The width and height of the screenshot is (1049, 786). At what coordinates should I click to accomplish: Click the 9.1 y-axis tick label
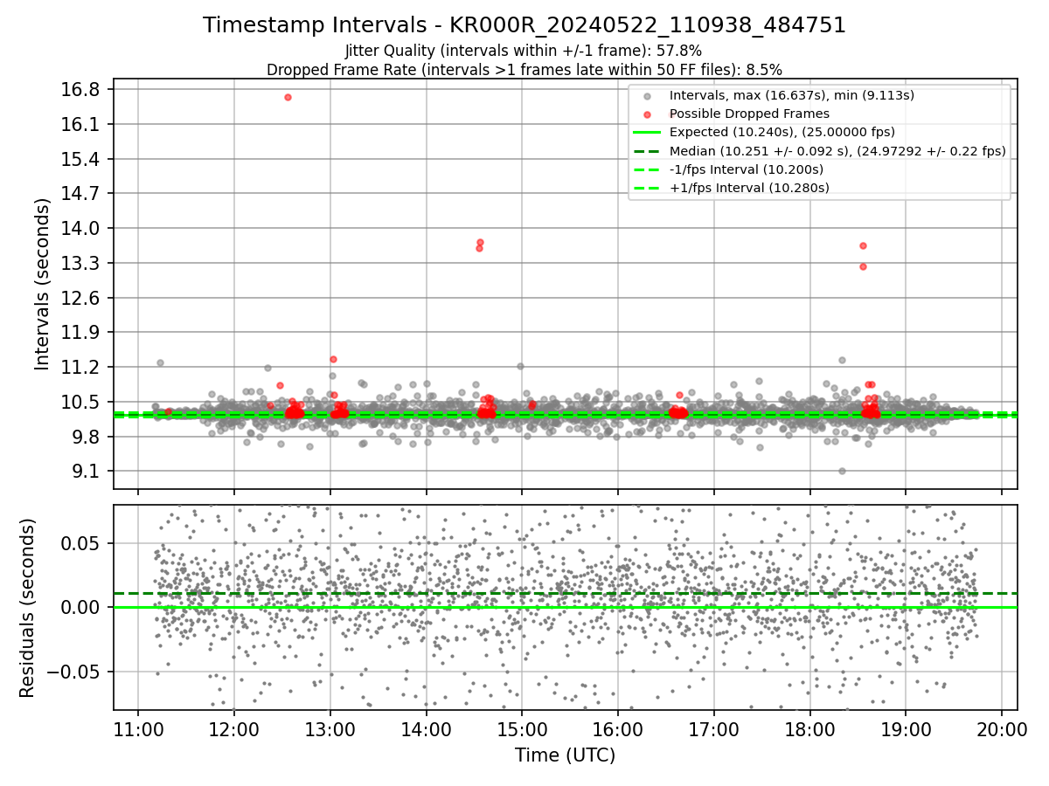click(87, 472)
